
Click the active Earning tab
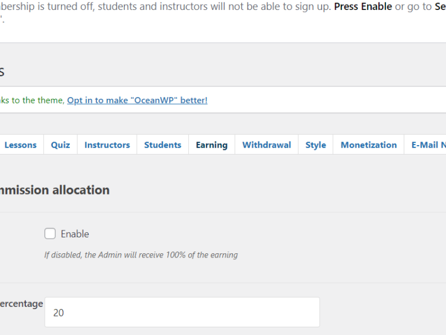[212, 145]
